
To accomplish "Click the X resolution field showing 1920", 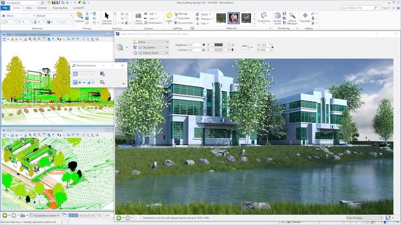I will pos(265,45).
